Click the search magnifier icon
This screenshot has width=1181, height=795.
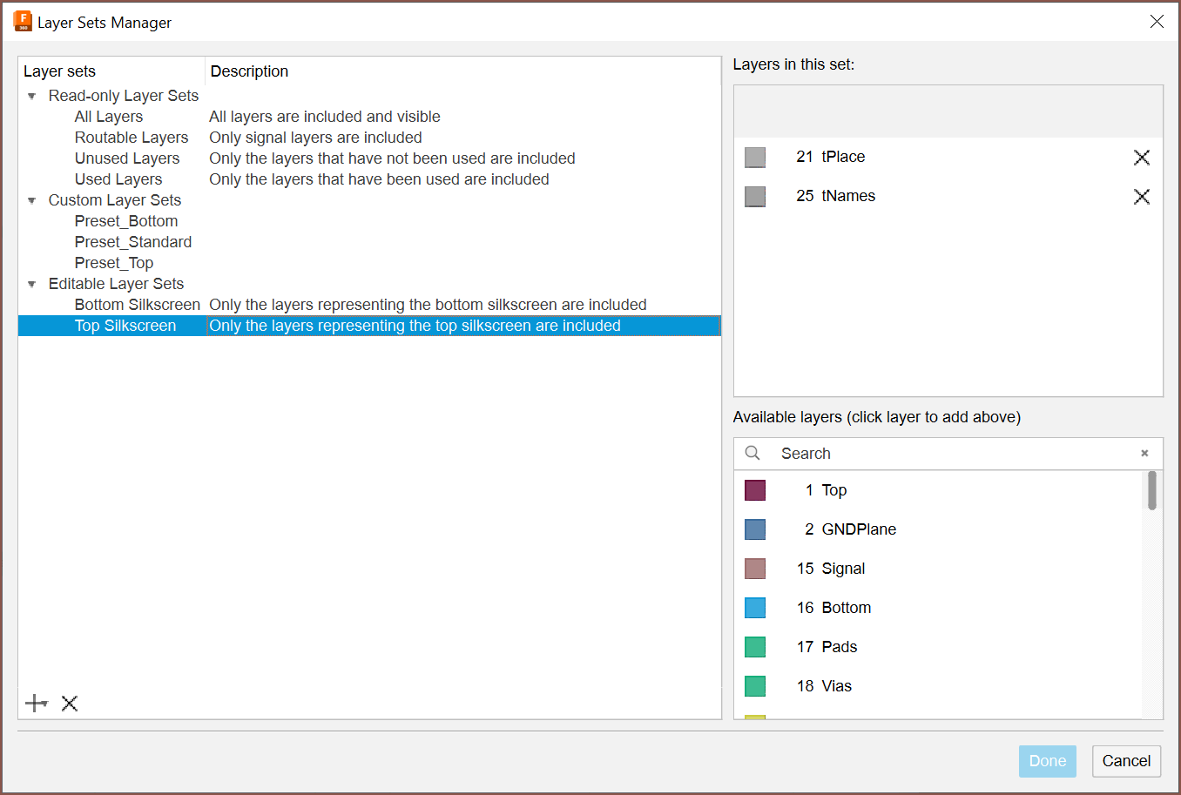click(x=752, y=454)
